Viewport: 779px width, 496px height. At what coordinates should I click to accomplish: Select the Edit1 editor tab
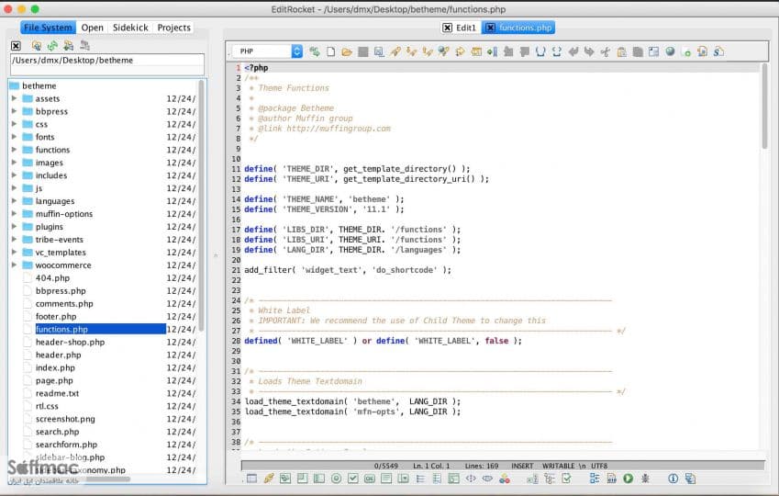coord(460,28)
